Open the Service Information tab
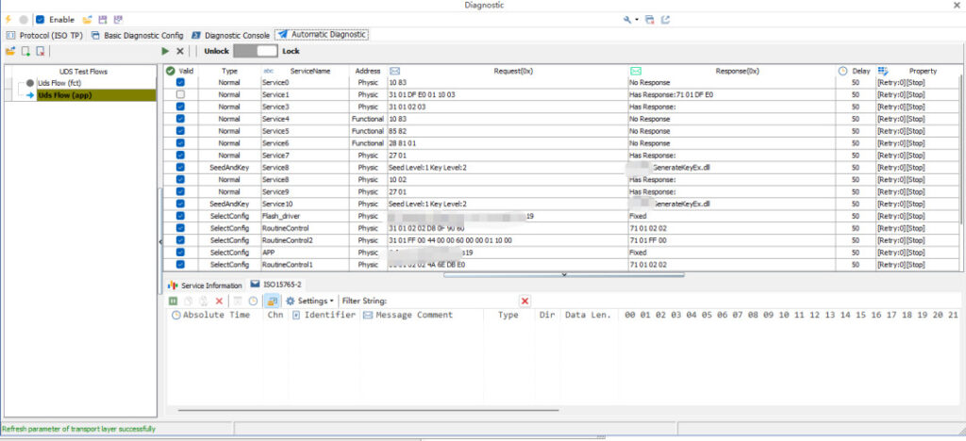This screenshot has width=966, height=441. click(206, 285)
